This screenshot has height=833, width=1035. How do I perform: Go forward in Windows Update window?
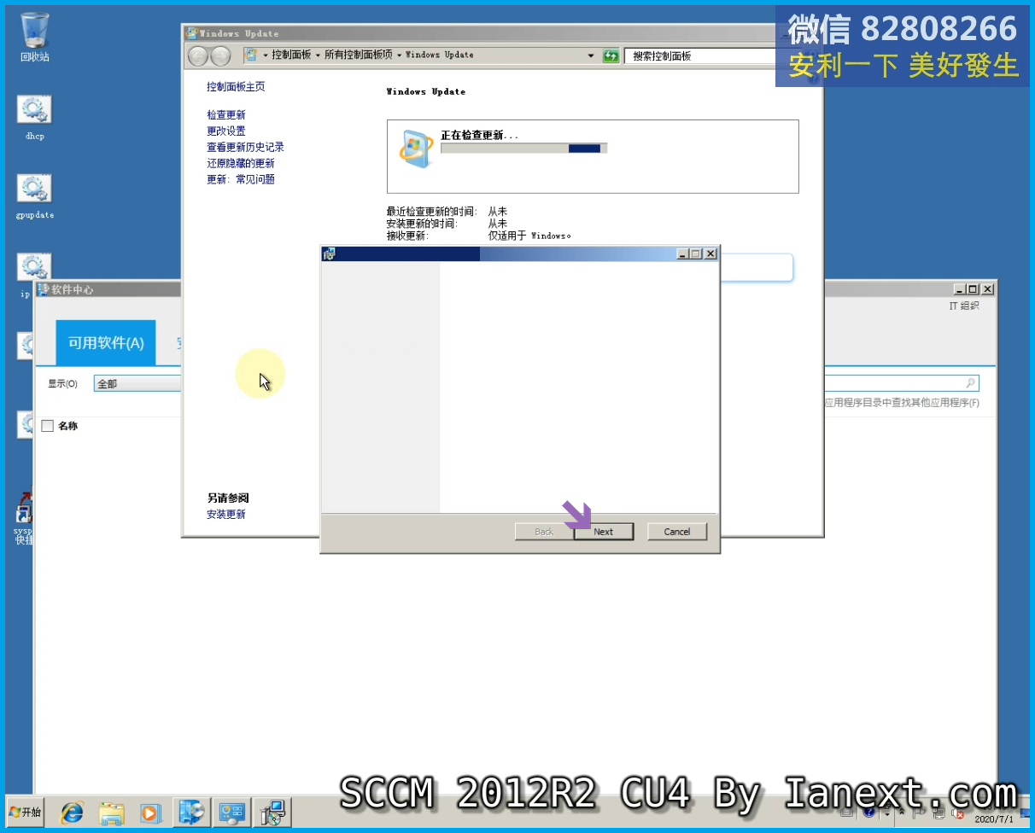pos(220,55)
